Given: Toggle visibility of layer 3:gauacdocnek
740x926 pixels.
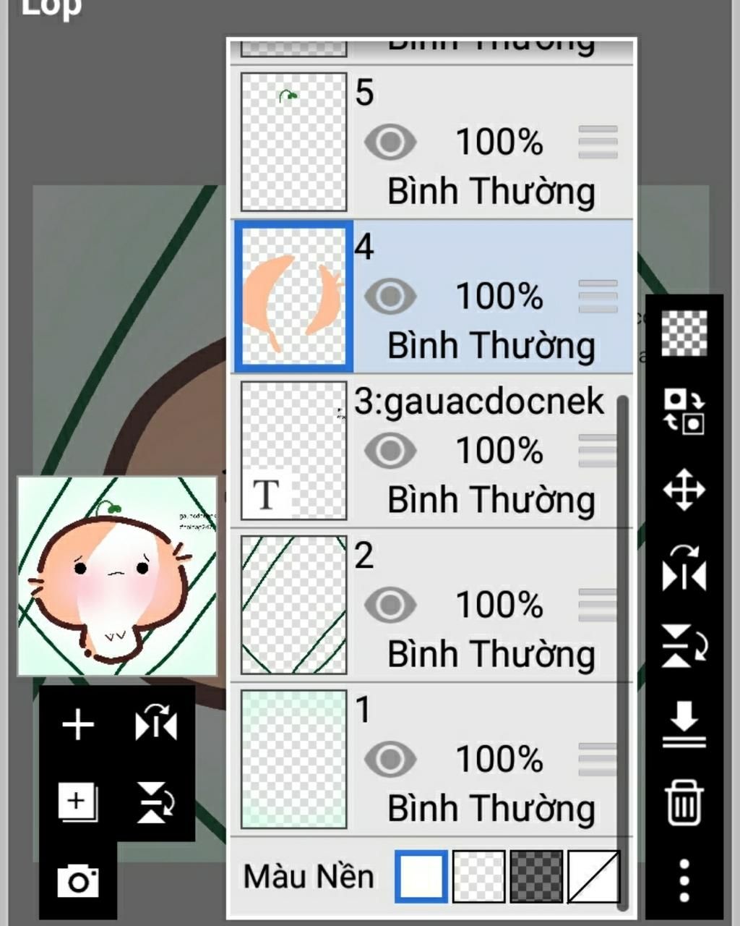Looking at the screenshot, I should click(390, 451).
